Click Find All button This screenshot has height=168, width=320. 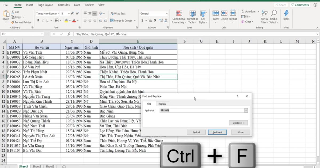pyautogui.click(x=196, y=132)
